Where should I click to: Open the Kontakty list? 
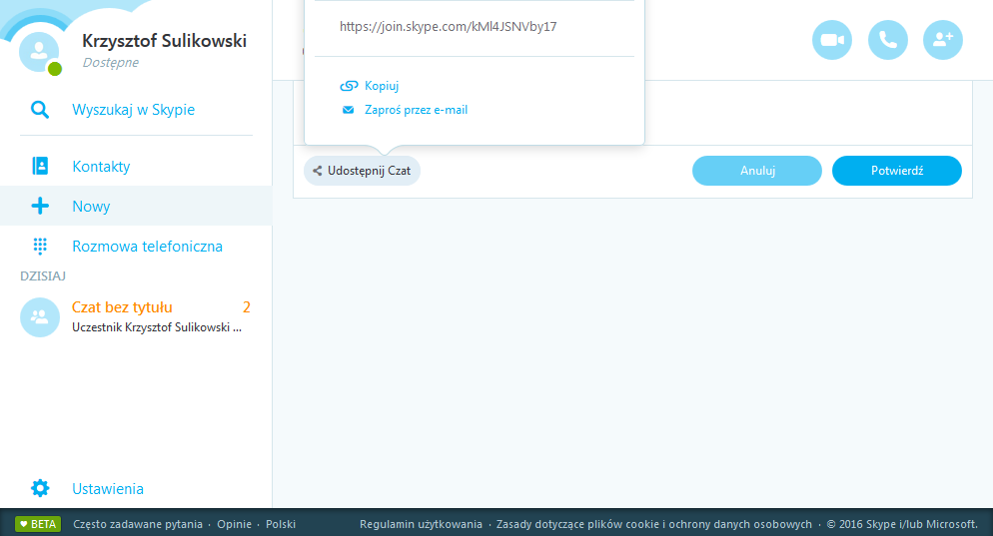click(101, 167)
